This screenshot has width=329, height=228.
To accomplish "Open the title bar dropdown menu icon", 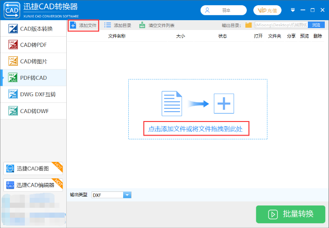I will 293,10.
